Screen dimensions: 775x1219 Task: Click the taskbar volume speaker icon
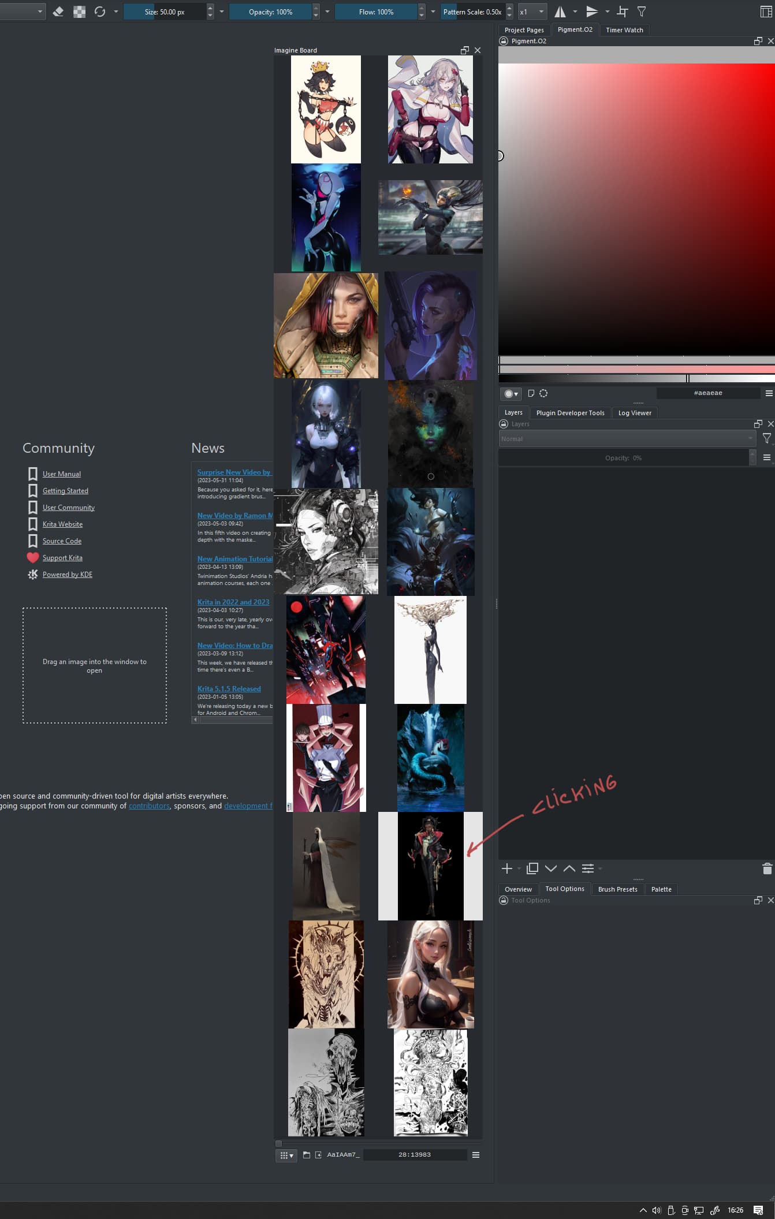pos(657,1210)
